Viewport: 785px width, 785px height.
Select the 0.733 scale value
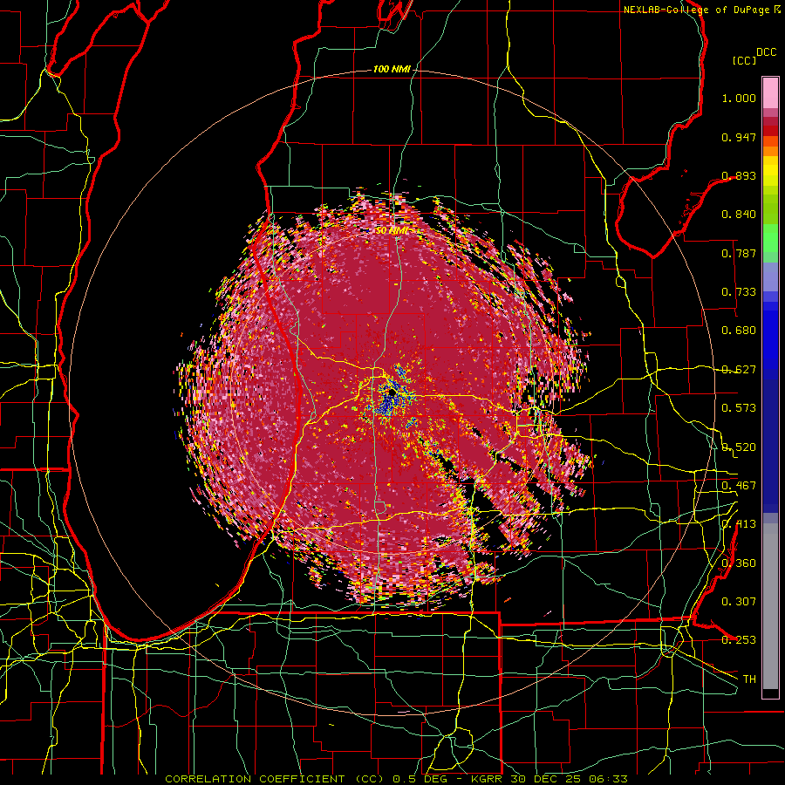[x=739, y=292]
